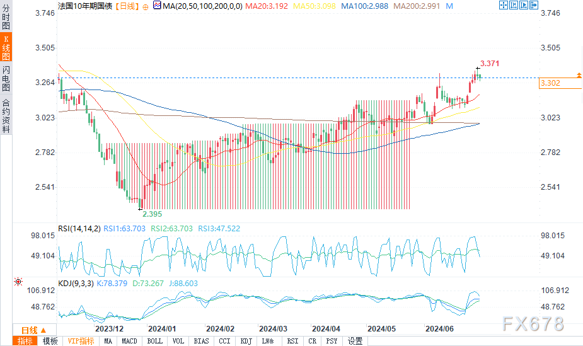This screenshot has height=346, width=583.
Task: Click the 2.395 low price marker
Action: pos(152,214)
